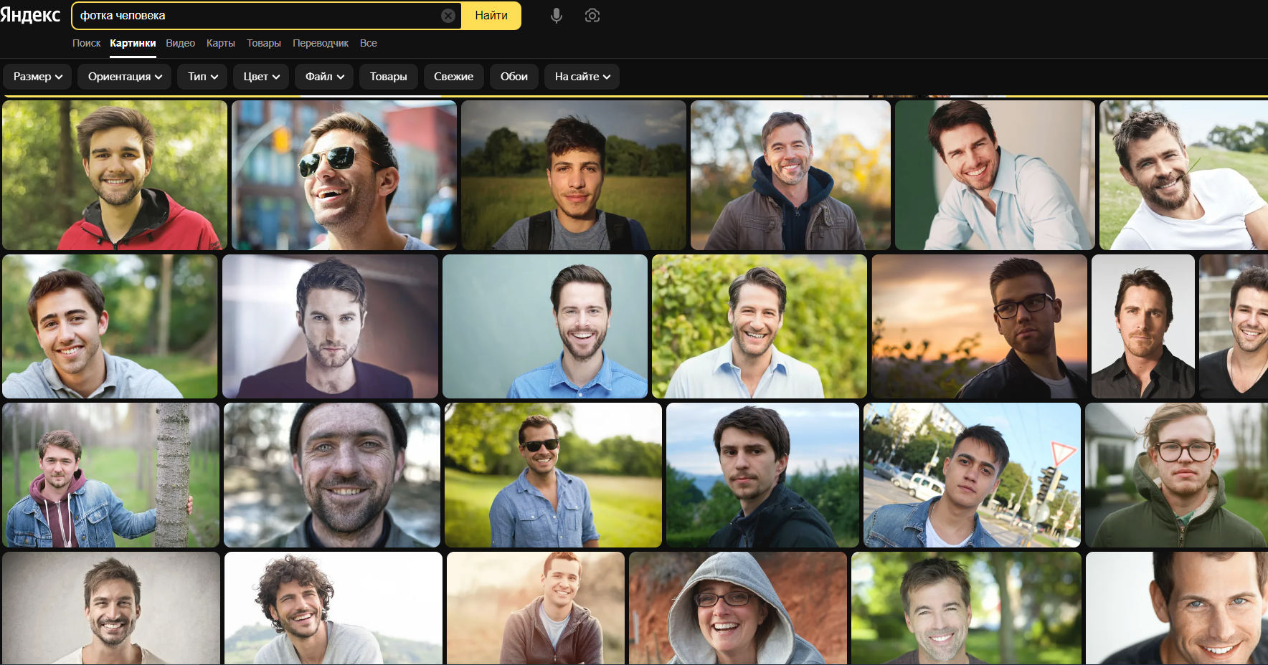Open photo of person in gray hood with glasses
Viewport: 1268px width, 665px height.
pyautogui.click(x=738, y=608)
